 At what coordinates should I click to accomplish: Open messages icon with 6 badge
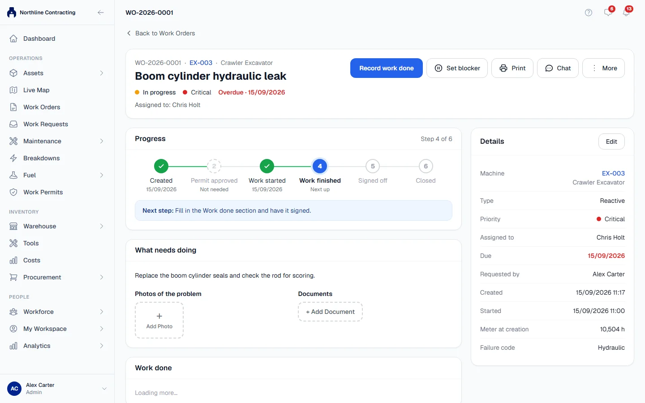point(608,12)
